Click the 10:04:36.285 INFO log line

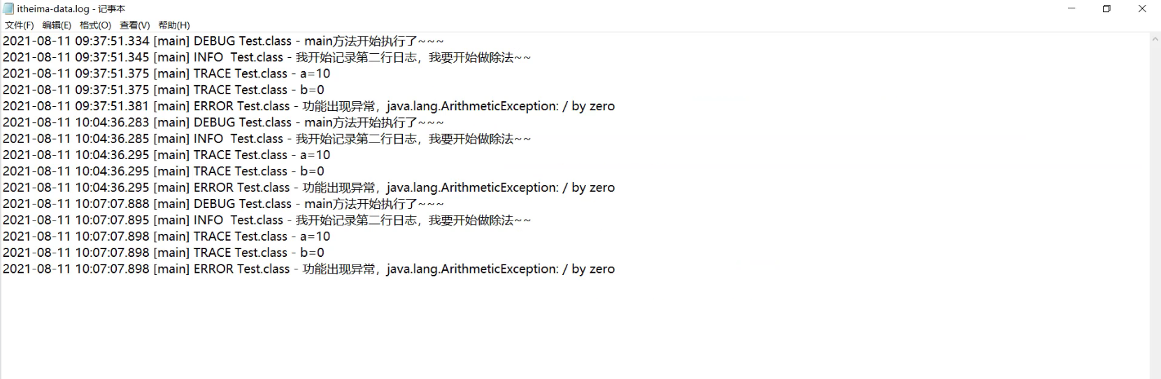point(266,139)
